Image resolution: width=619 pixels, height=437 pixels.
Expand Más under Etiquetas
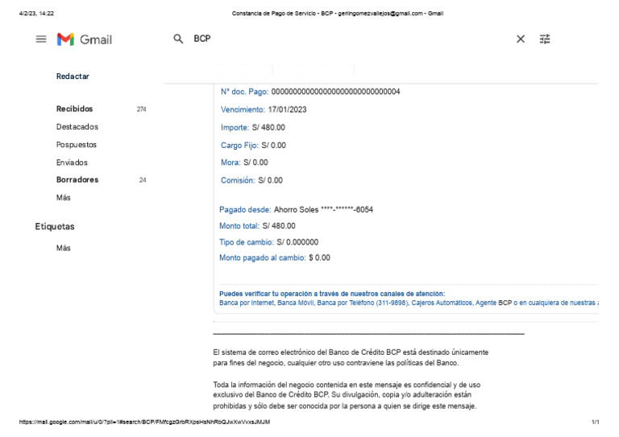[63, 248]
